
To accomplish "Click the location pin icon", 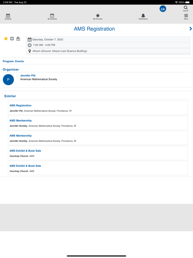I will pyautogui.click(x=30, y=51).
